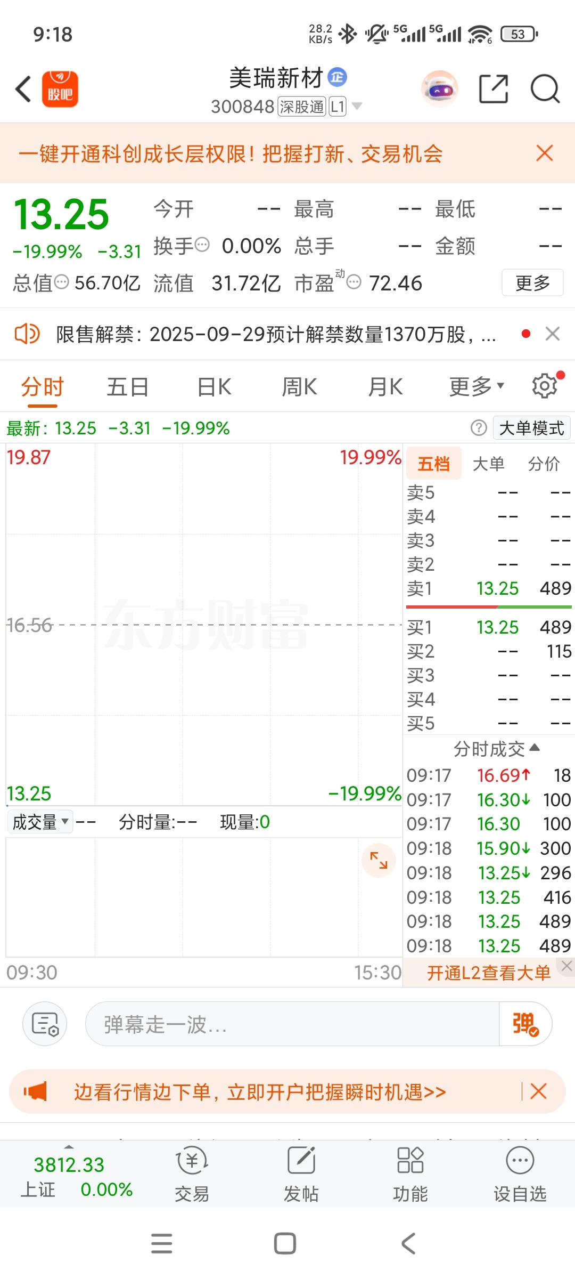The width and height of the screenshot is (575, 1279).
Task: Open the search magnifier icon
Action: (x=545, y=89)
